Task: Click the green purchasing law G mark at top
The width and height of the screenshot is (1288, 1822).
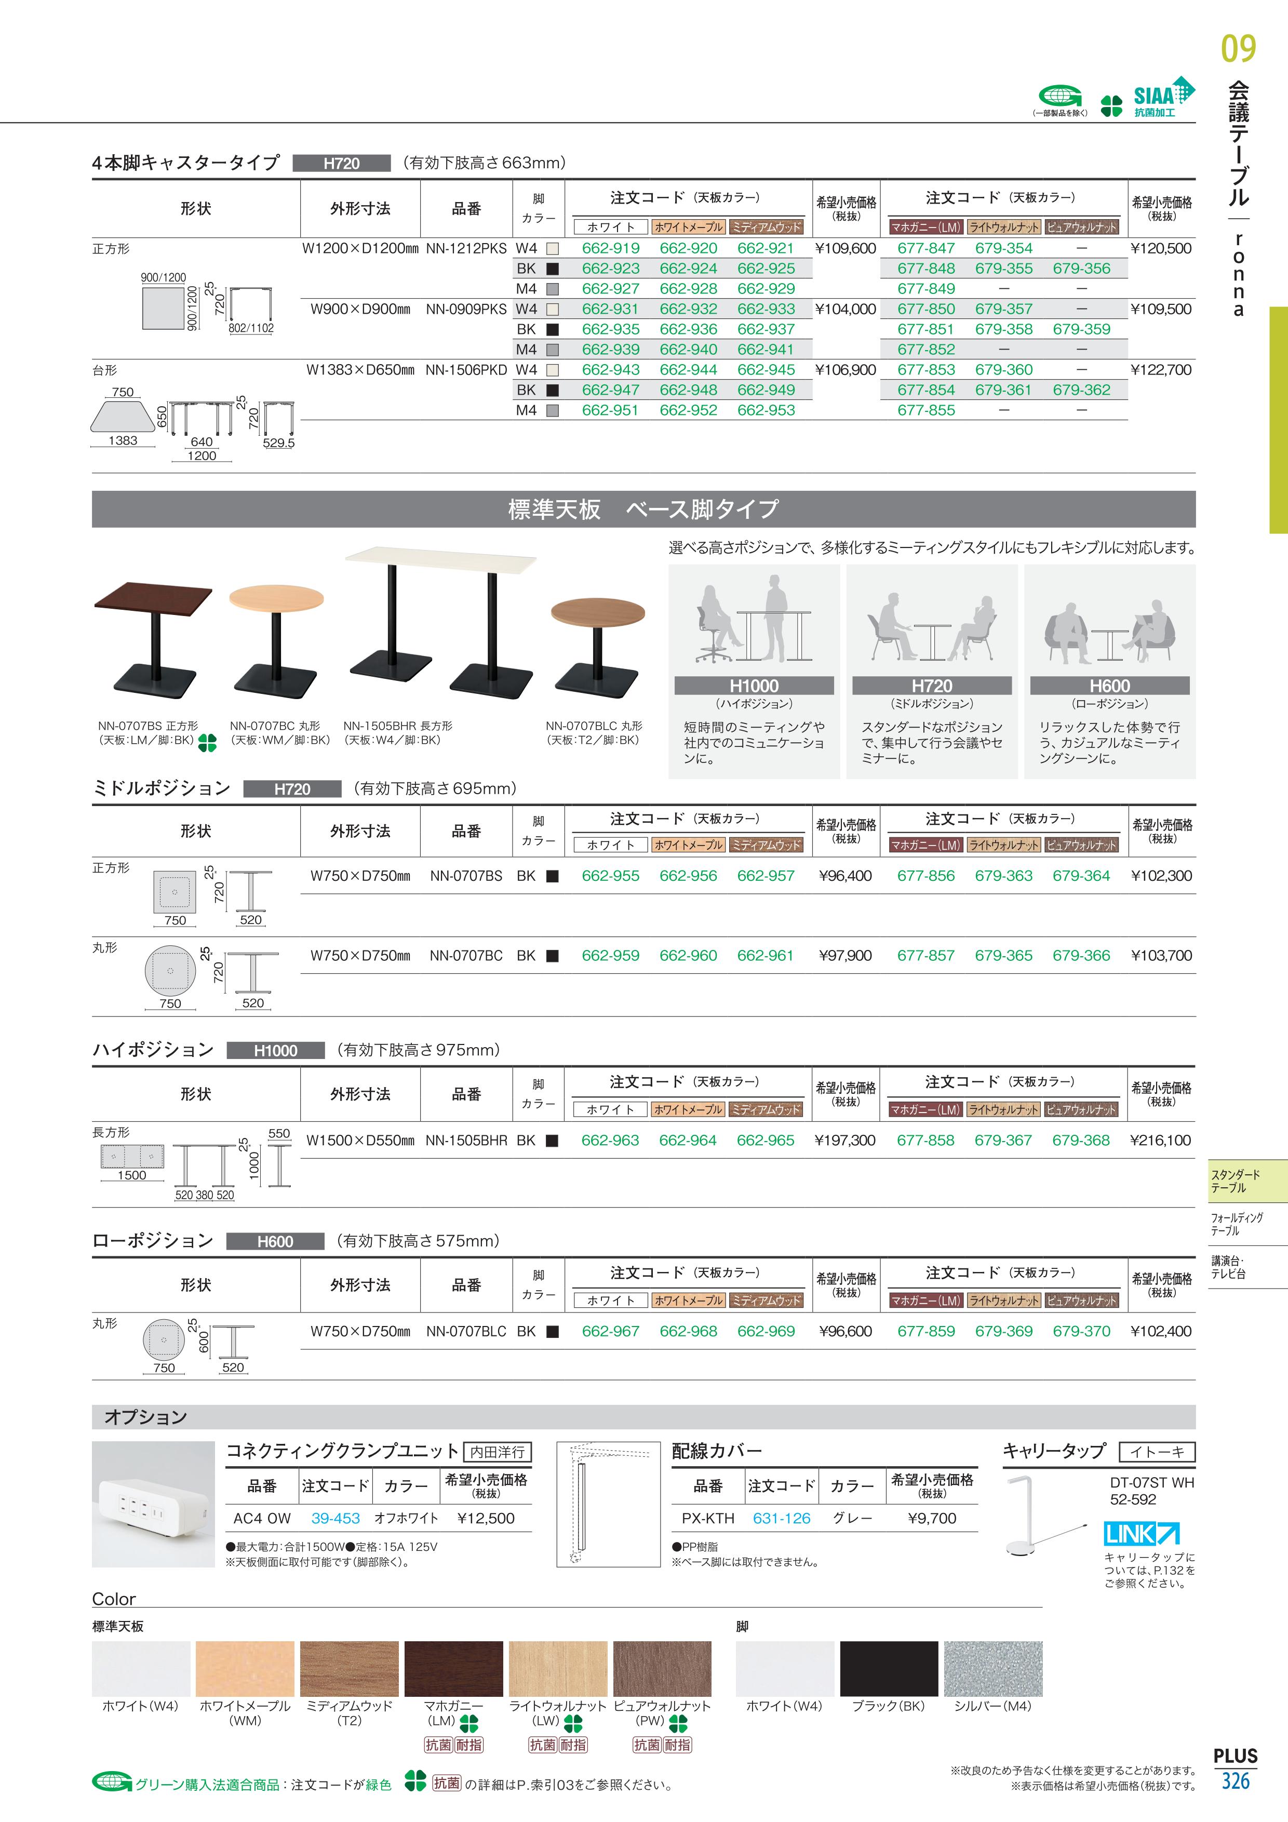Action: click(1060, 97)
